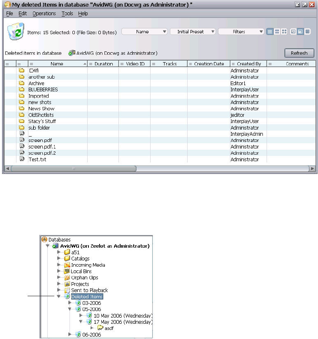Click the folder icon of OldShotlists row
This screenshot has width=318, height=339.
pos(22,115)
